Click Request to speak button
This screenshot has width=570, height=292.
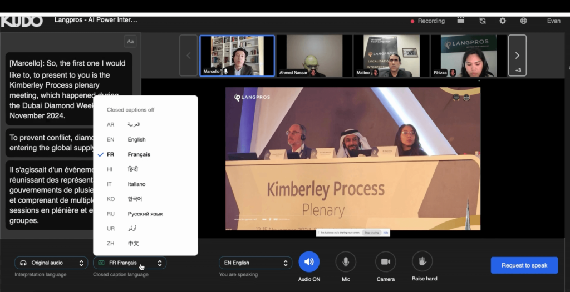tap(524, 265)
